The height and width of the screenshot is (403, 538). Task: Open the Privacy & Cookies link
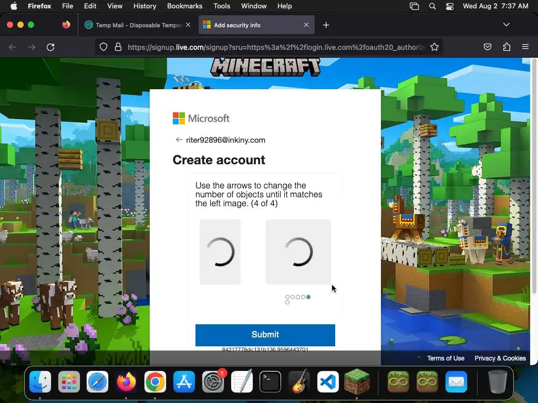coord(500,358)
